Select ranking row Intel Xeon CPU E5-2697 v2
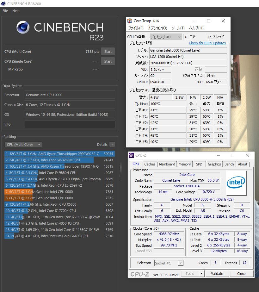The height and width of the screenshot is (292, 259). tap(59, 185)
